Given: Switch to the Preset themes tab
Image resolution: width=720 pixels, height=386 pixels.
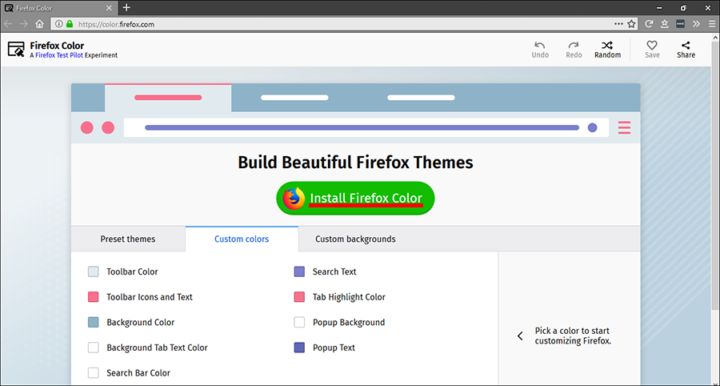Looking at the screenshot, I should click(x=128, y=239).
